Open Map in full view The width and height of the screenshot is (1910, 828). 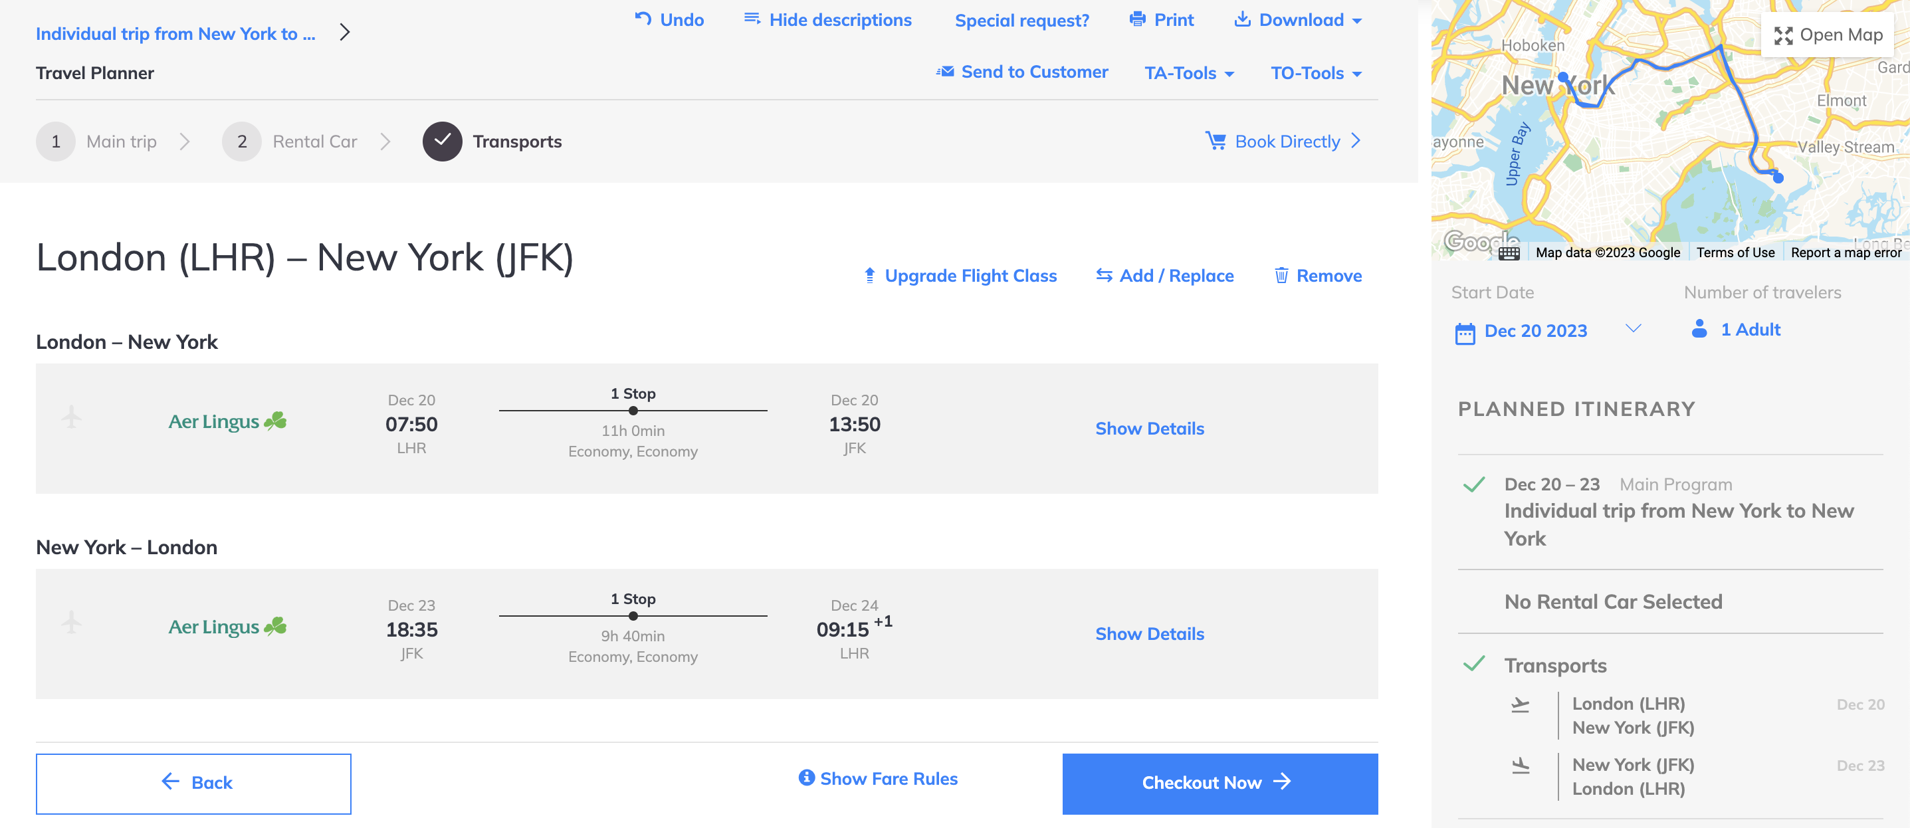pos(1827,35)
